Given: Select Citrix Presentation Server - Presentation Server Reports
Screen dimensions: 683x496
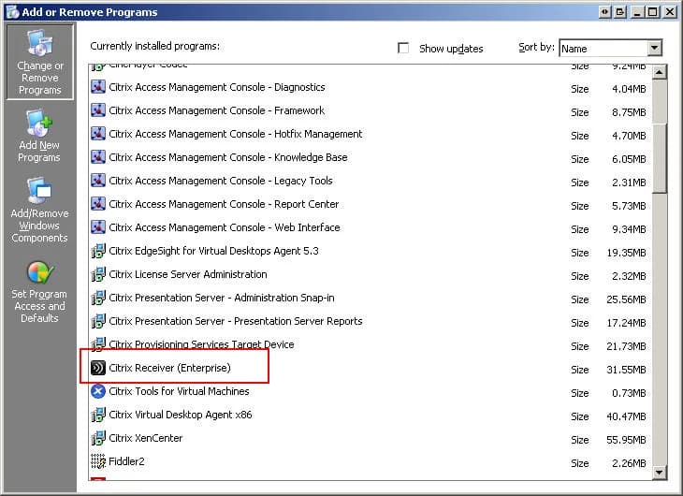Looking at the screenshot, I should click(x=236, y=321).
